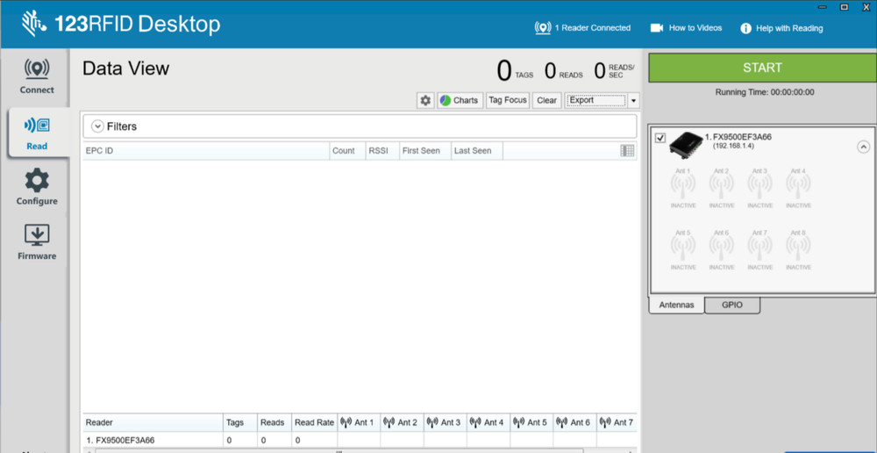Open the data view settings gear
877x453 pixels.
pyautogui.click(x=425, y=101)
